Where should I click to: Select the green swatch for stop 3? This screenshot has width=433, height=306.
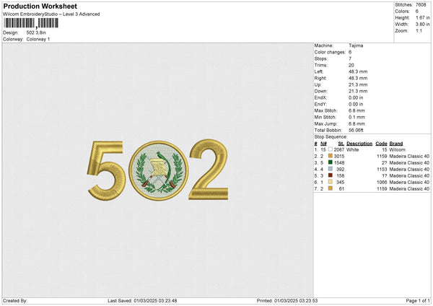331,162
